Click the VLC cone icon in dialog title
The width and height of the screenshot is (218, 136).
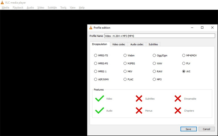[91, 28]
